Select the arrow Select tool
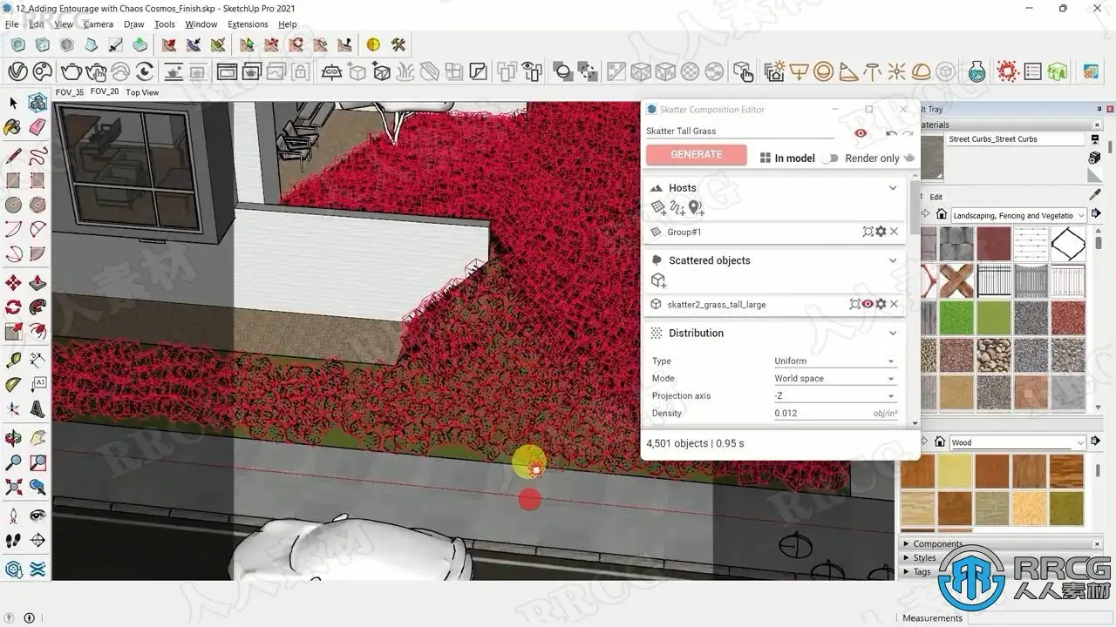The height and width of the screenshot is (627, 1116). tap(13, 104)
